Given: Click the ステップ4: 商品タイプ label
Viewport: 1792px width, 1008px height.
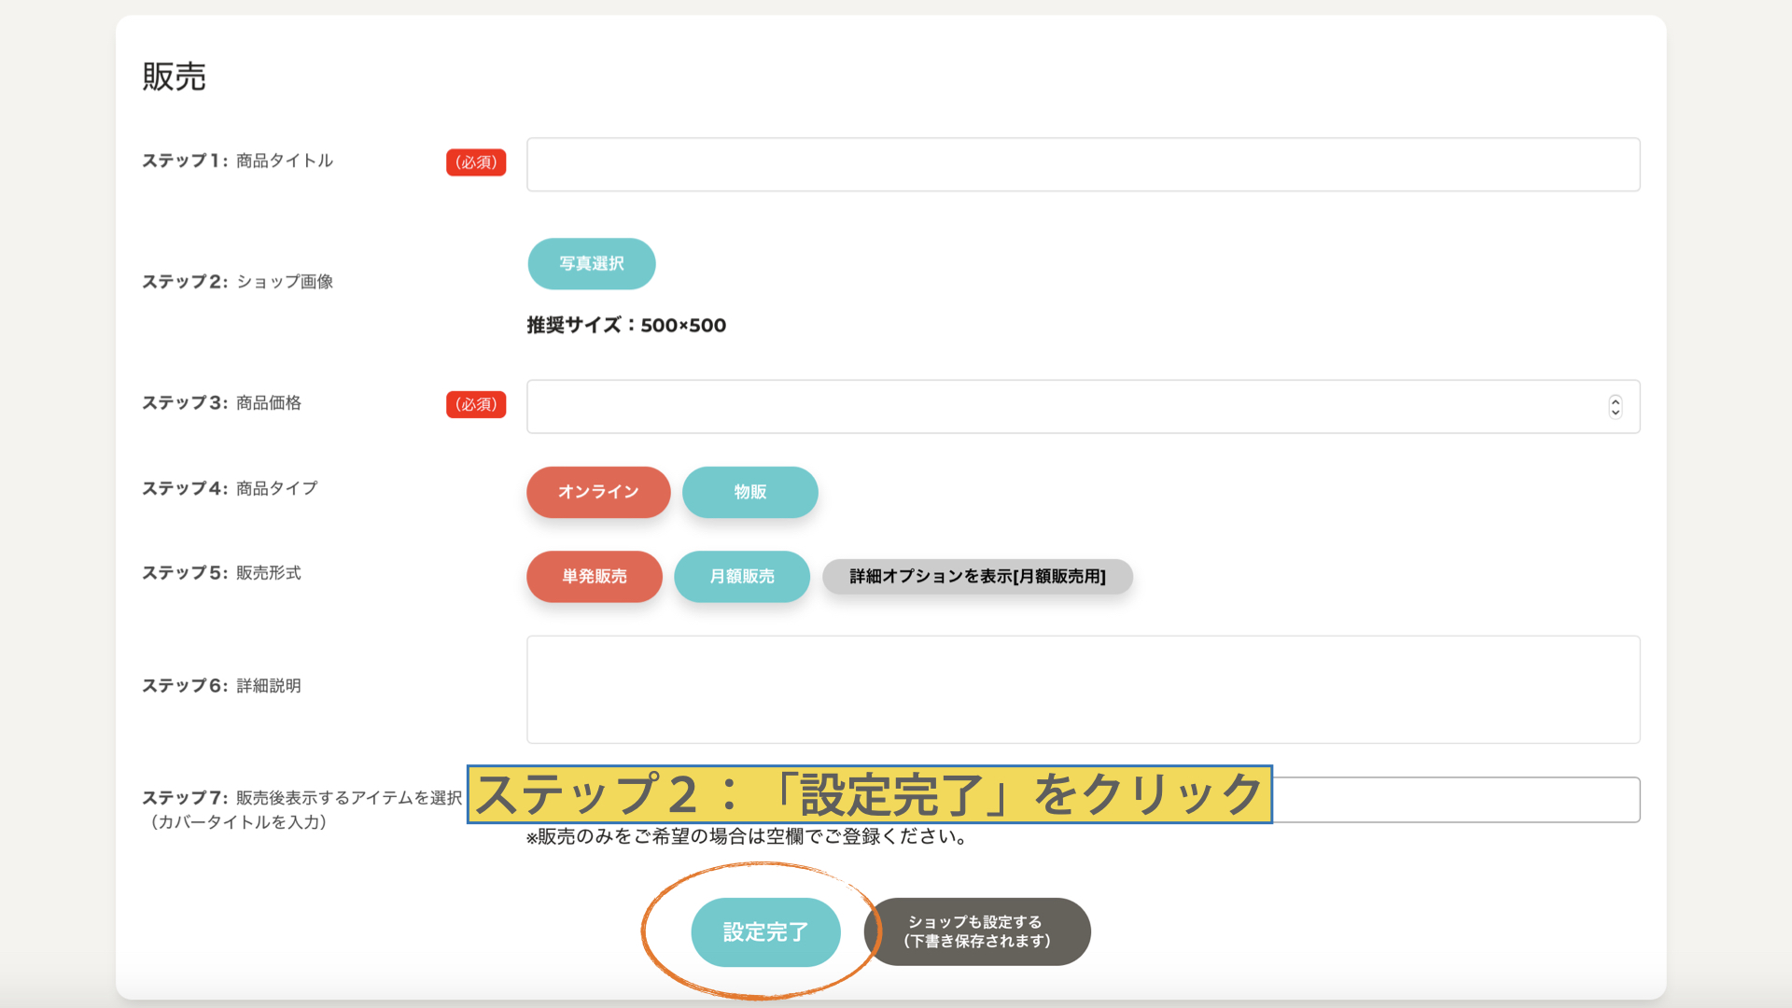Looking at the screenshot, I should 230,488.
